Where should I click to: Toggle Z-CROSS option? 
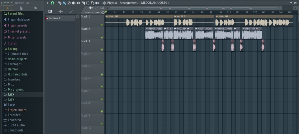click(x=89, y=12)
